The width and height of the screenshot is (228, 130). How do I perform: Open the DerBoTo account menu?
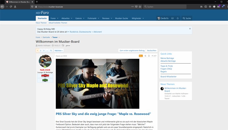(163, 18)
